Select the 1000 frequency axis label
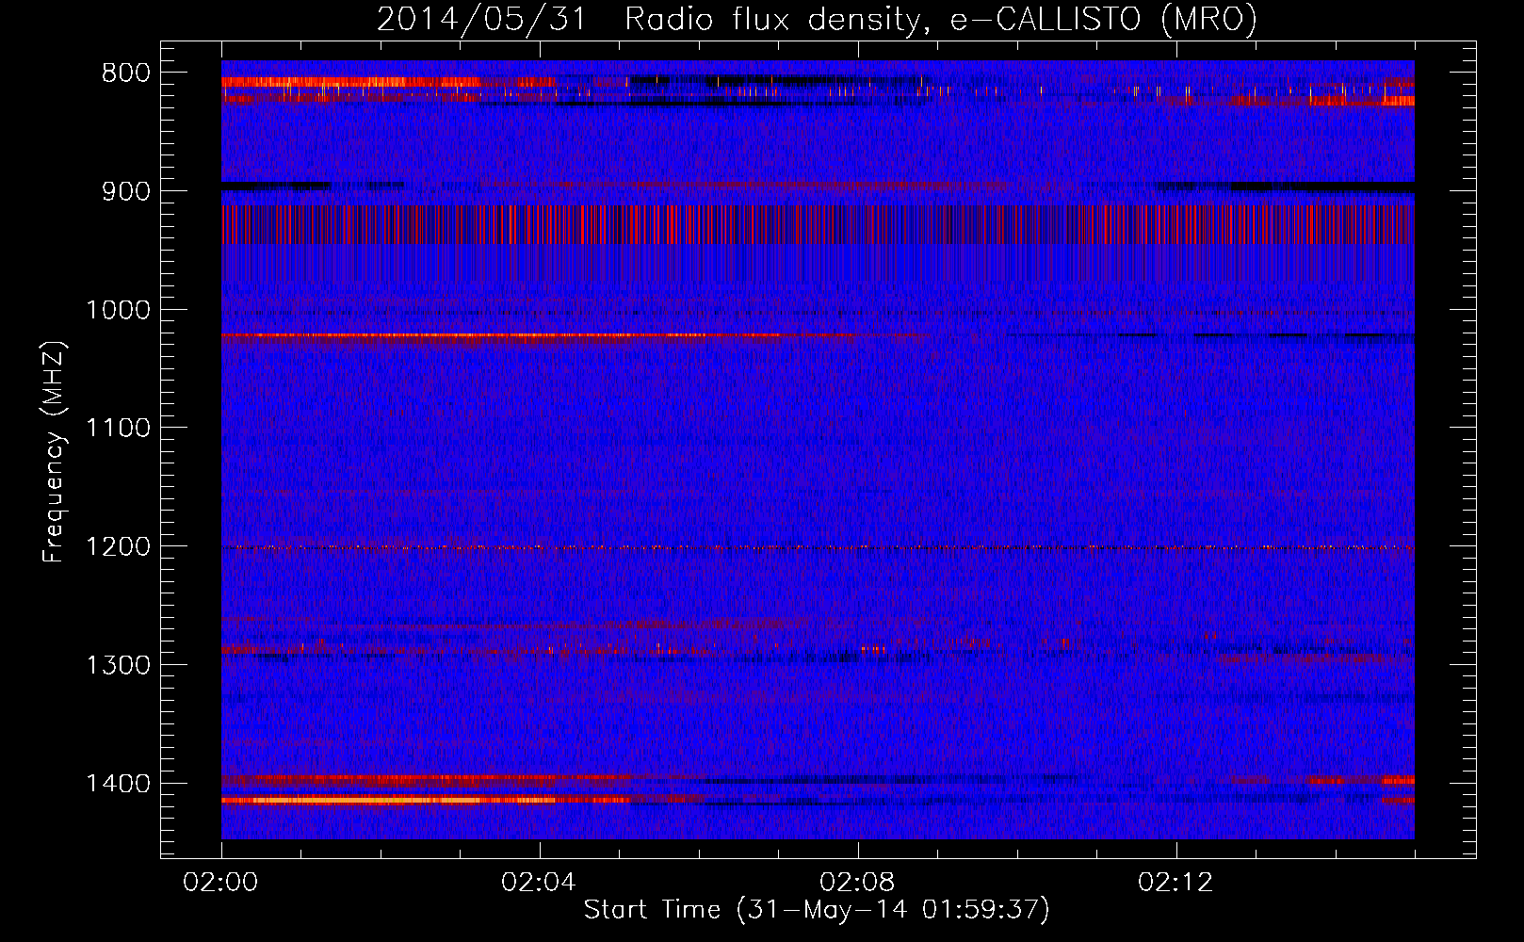Viewport: 1524px width, 942px height. coord(118,310)
